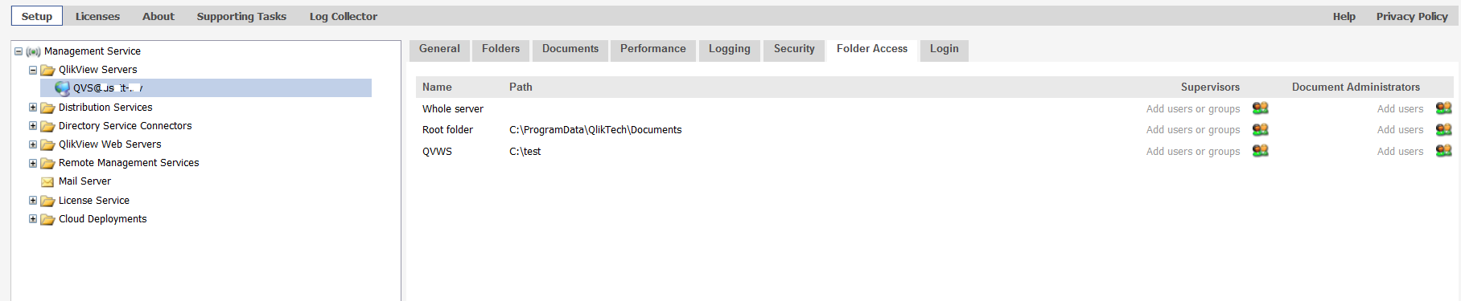The width and height of the screenshot is (1461, 301).
Task: Expand the Distribution Services node
Action: pyautogui.click(x=33, y=107)
